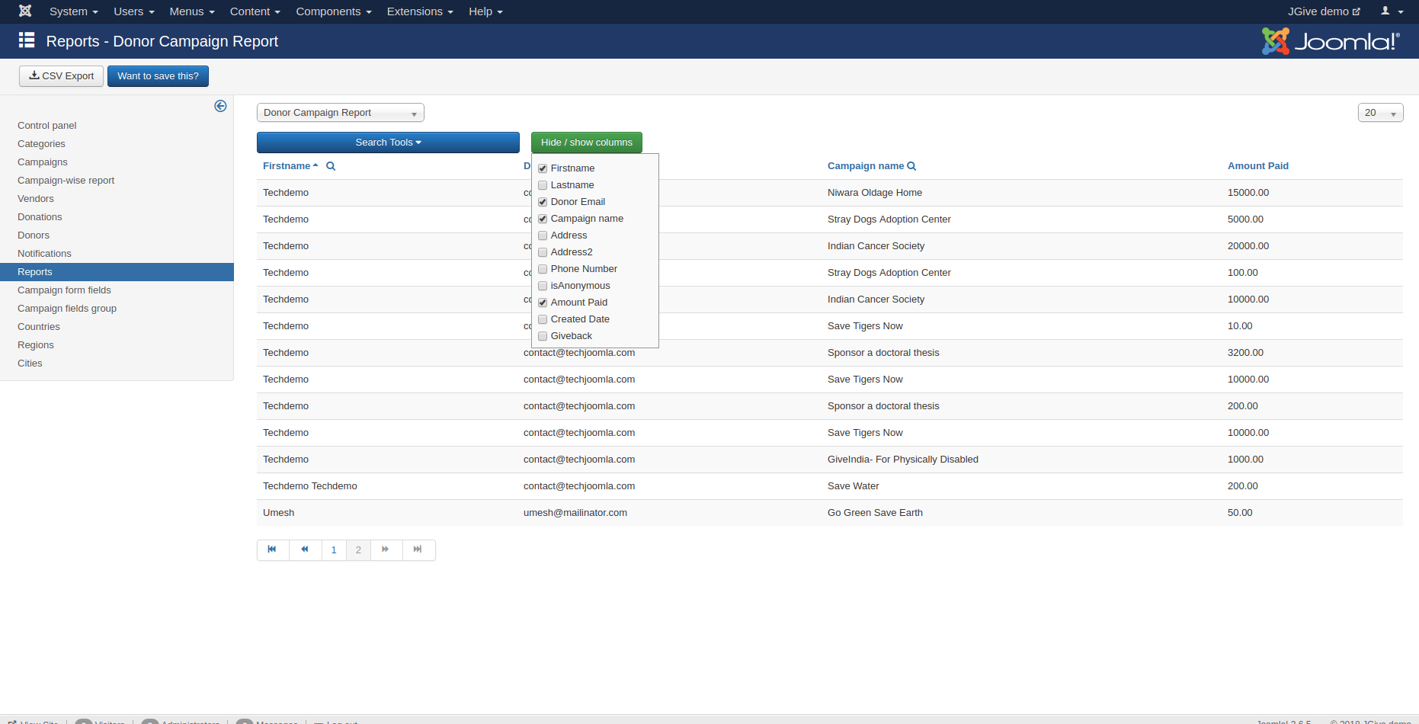Enable the Lastname column checkbox
The width and height of the screenshot is (1419, 724).
coord(543,185)
